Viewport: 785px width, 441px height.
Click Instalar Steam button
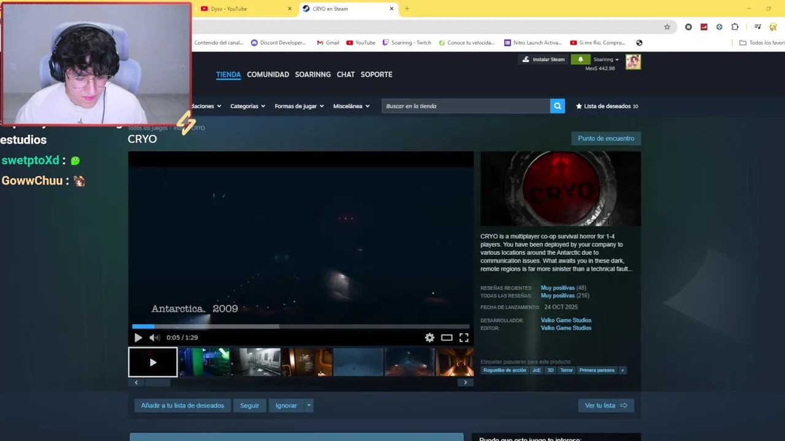point(543,59)
